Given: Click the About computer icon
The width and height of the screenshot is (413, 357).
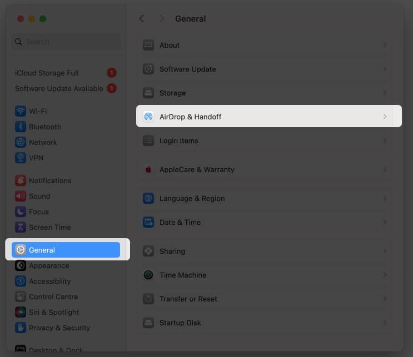Looking at the screenshot, I should point(148,45).
